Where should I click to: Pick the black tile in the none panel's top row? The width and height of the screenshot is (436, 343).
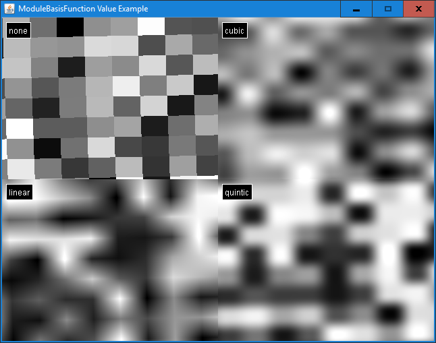(x=70, y=27)
